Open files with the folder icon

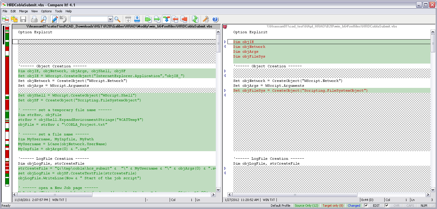14,19
